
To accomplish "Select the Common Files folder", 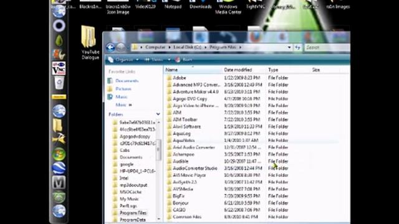I will point(187,217).
